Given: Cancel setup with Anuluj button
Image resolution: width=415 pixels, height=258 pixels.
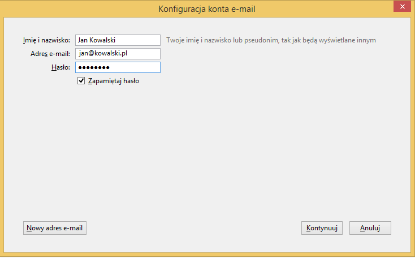Looking at the screenshot, I should (370, 228).
